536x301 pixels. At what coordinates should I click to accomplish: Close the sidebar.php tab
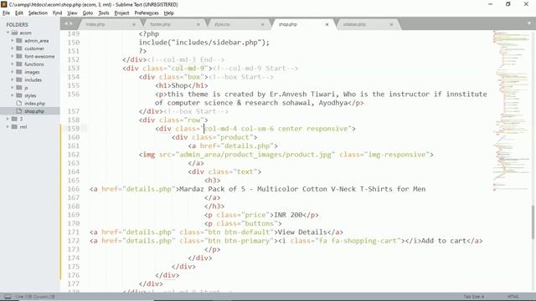[391, 24]
